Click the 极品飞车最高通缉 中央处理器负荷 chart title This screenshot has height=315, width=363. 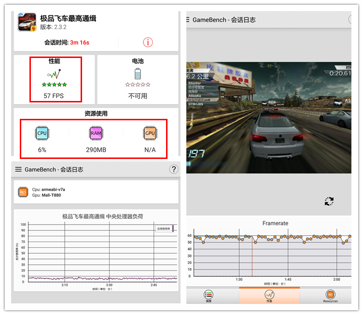point(102,216)
